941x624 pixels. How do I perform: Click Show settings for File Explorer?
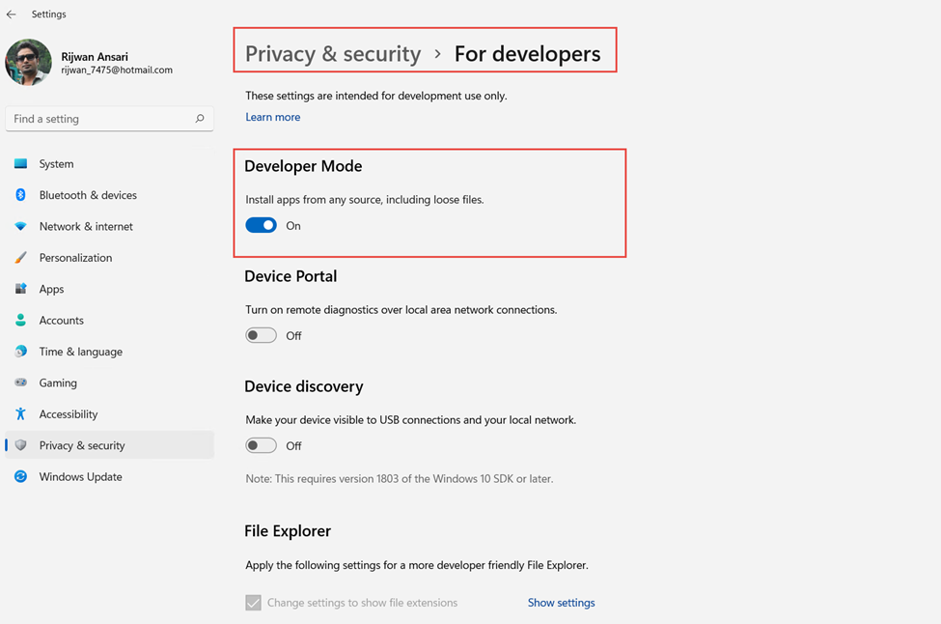pyautogui.click(x=561, y=602)
